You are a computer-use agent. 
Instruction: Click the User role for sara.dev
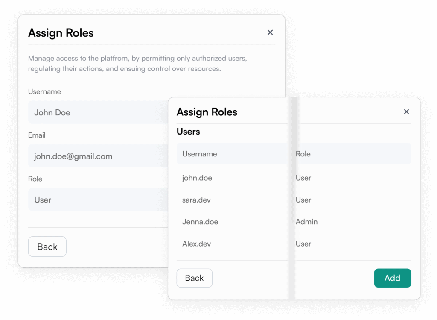303,200
